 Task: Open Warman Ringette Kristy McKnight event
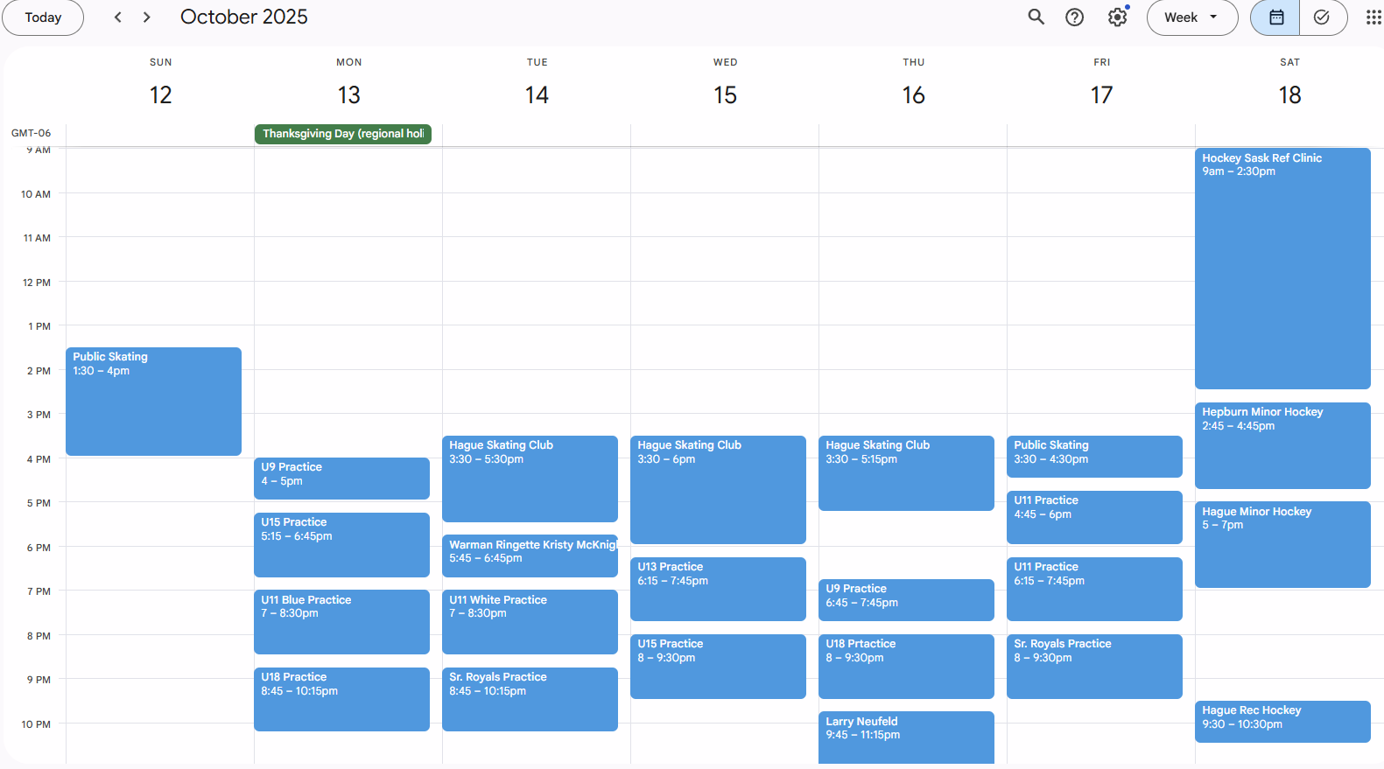pos(529,556)
